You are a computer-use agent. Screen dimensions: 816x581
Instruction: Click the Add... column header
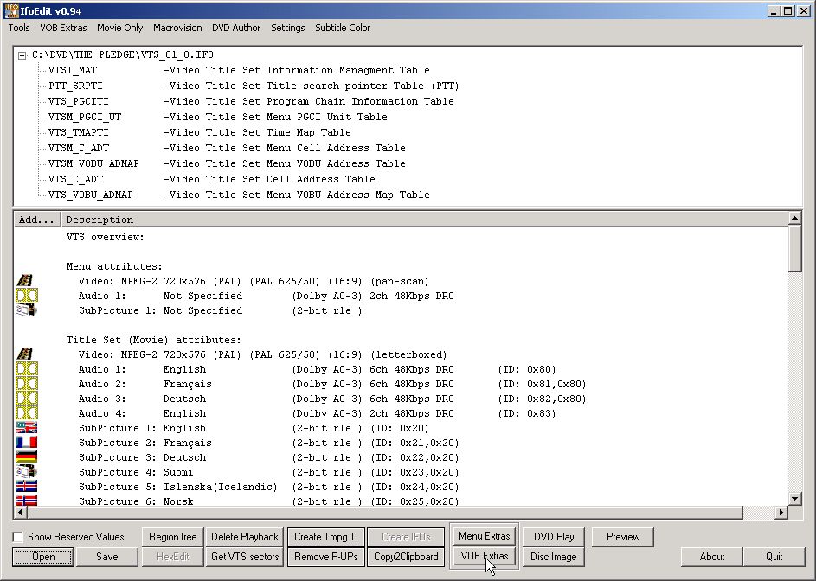[x=37, y=220]
